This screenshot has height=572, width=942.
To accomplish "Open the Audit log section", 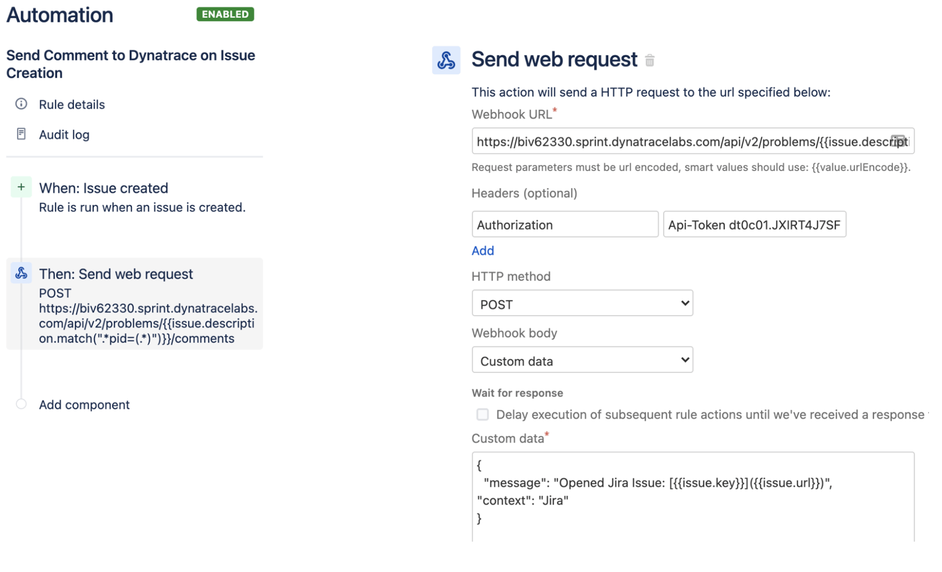I will point(64,134).
